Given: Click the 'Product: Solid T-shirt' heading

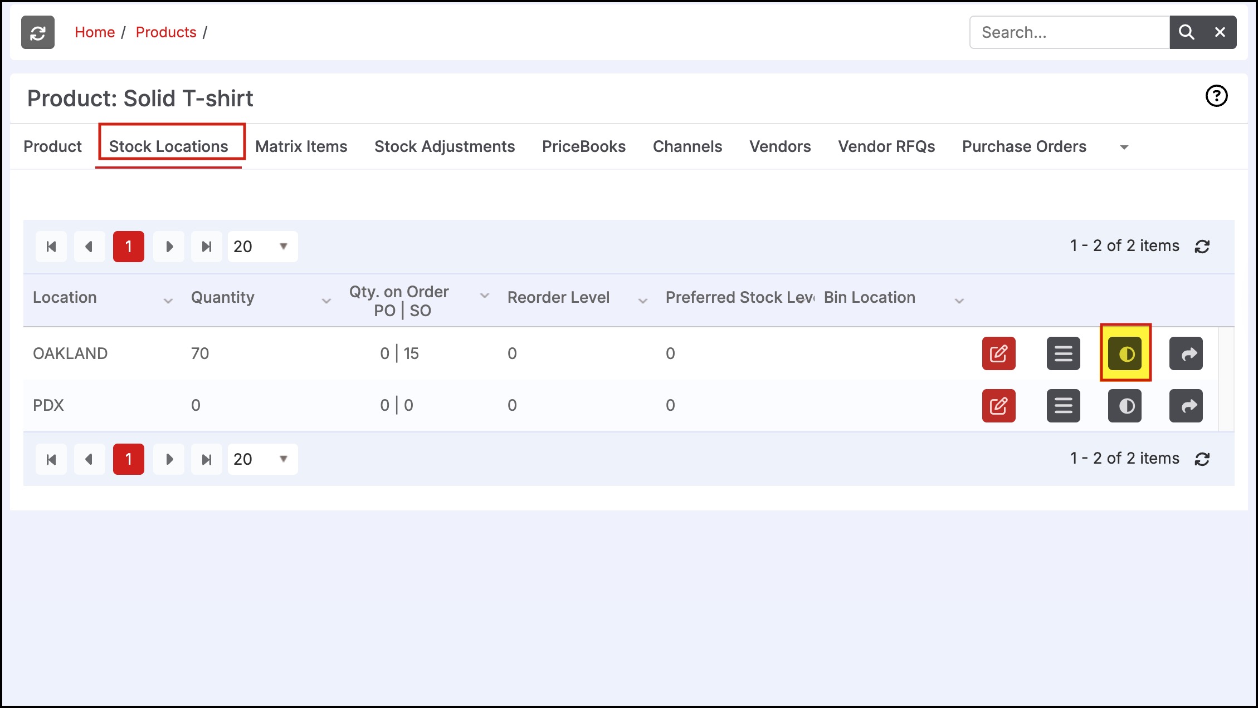Looking at the screenshot, I should click(x=140, y=99).
